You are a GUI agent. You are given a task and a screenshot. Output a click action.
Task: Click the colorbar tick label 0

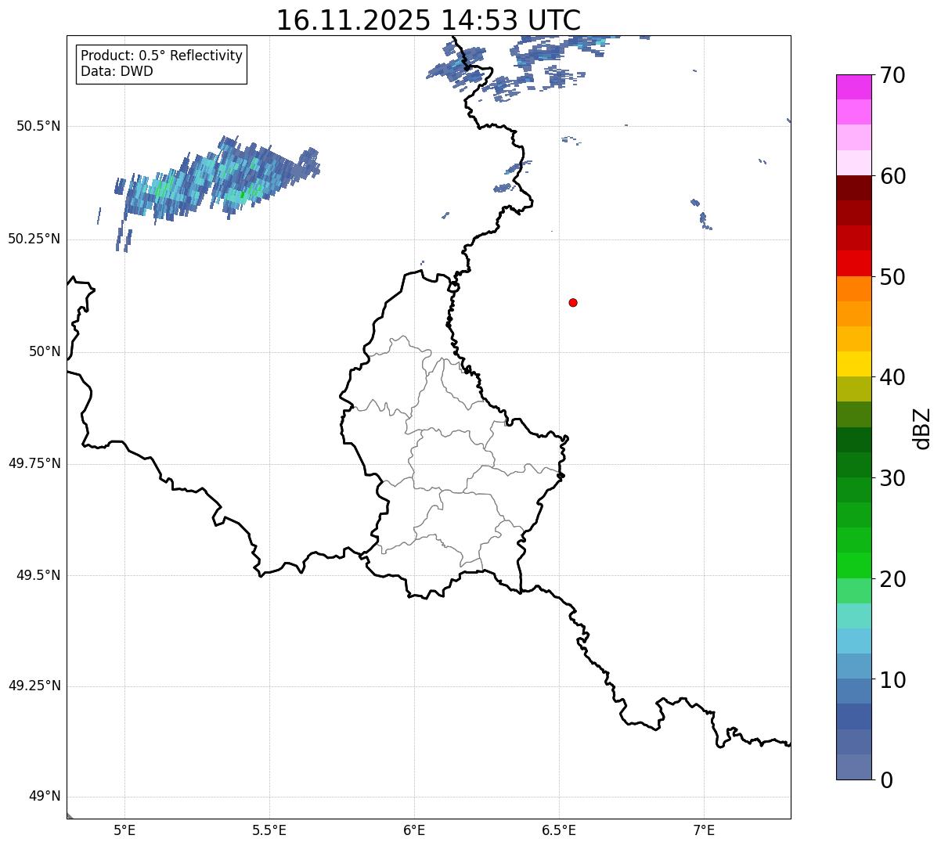886,780
